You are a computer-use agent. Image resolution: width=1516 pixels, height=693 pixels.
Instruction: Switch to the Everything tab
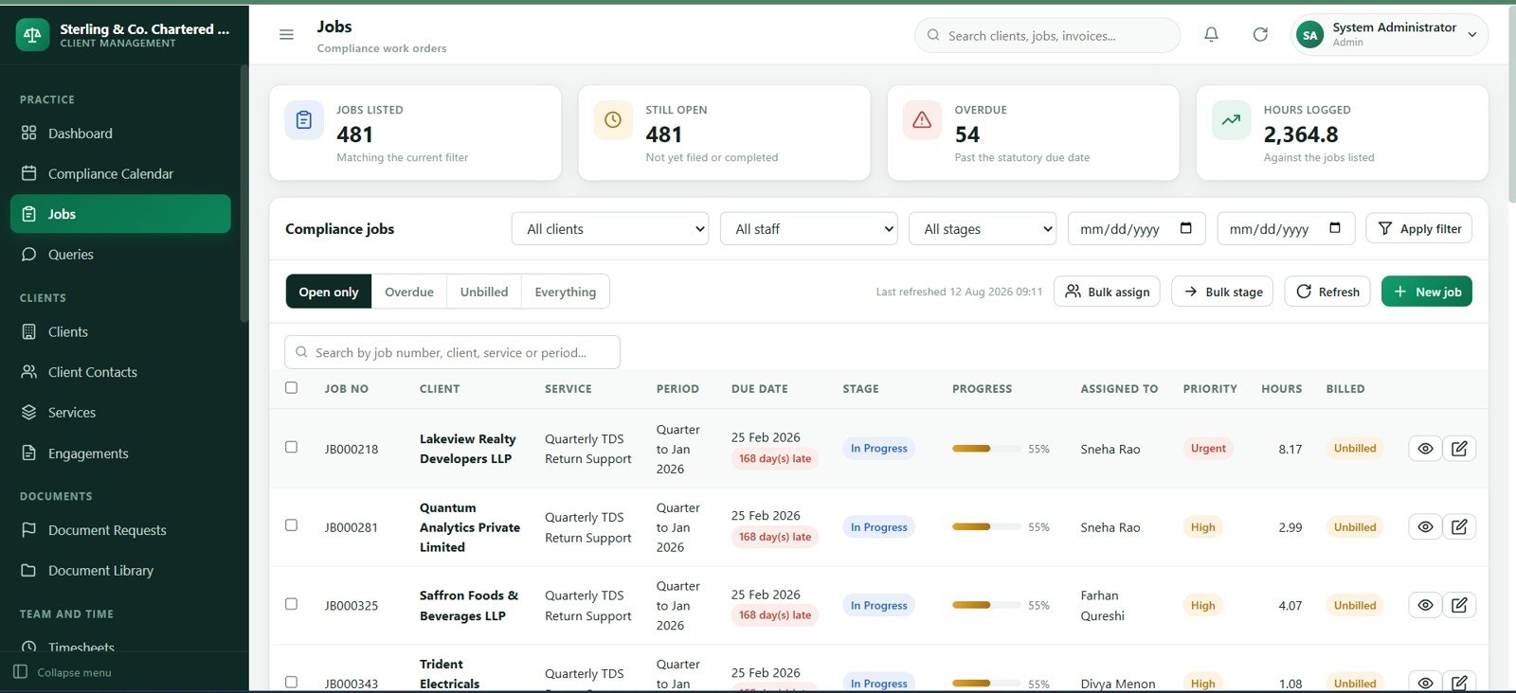click(x=566, y=292)
